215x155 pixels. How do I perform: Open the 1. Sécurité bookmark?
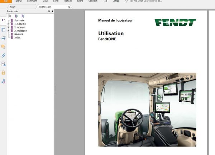(x=20, y=24)
